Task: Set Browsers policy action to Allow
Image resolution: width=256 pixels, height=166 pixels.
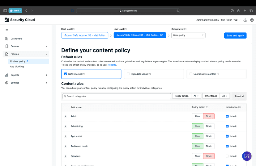Action: click(198, 156)
